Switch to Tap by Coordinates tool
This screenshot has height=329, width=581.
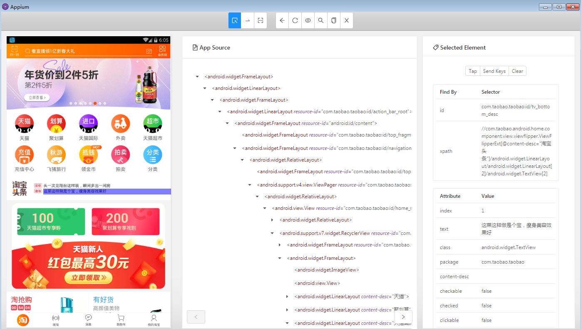(x=260, y=20)
